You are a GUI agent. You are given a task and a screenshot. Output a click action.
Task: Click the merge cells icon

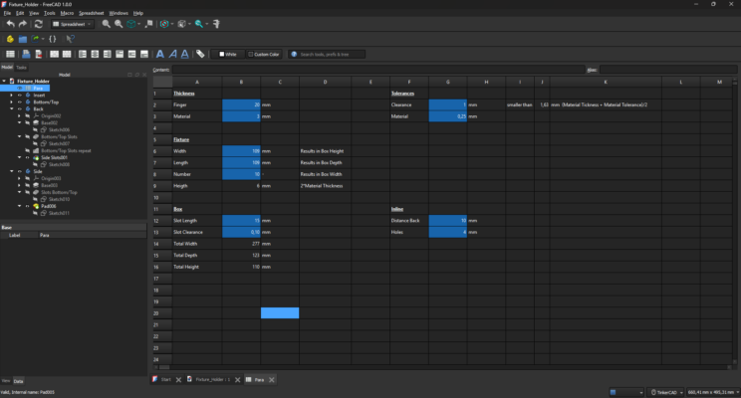pos(55,55)
